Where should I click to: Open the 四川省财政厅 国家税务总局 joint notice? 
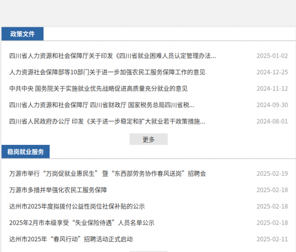point(101,105)
